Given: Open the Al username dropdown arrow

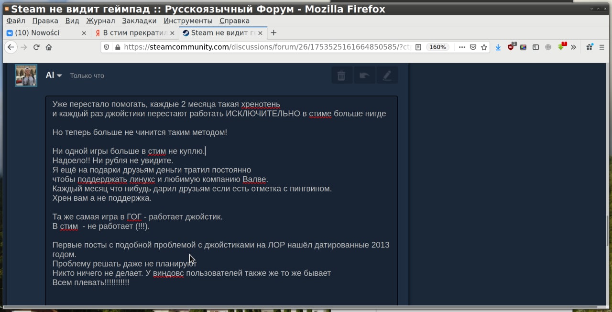Looking at the screenshot, I should [59, 75].
